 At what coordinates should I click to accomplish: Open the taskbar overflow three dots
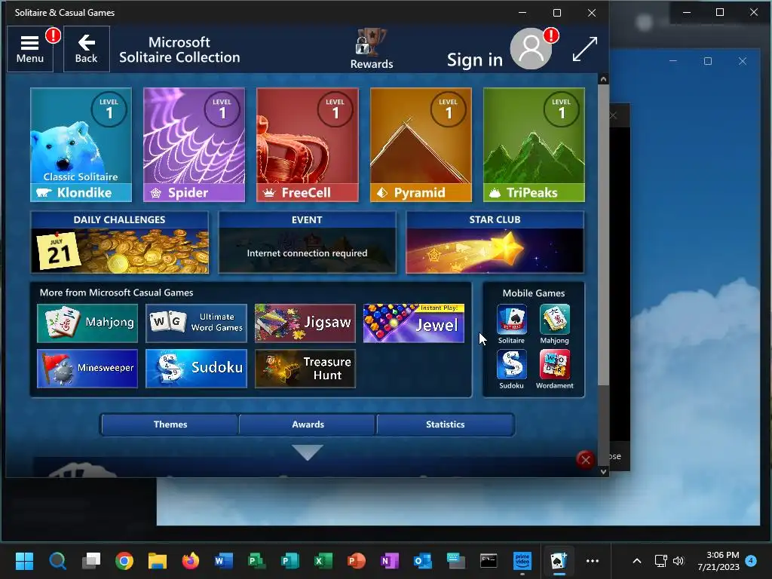(593, 561)
